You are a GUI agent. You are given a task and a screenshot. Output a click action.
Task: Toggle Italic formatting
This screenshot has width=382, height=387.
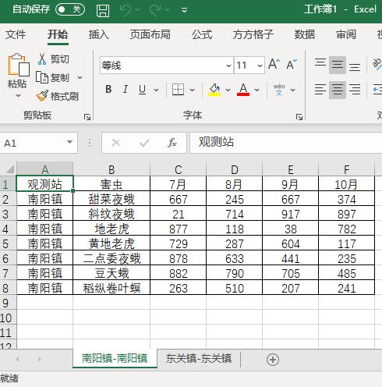coord(126,90)
